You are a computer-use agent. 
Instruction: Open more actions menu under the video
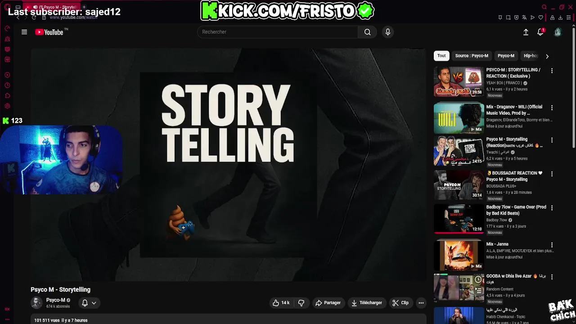click(x=421, y=303)
